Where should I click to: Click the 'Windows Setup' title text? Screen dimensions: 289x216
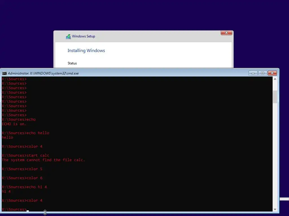[x=84, y=36]
